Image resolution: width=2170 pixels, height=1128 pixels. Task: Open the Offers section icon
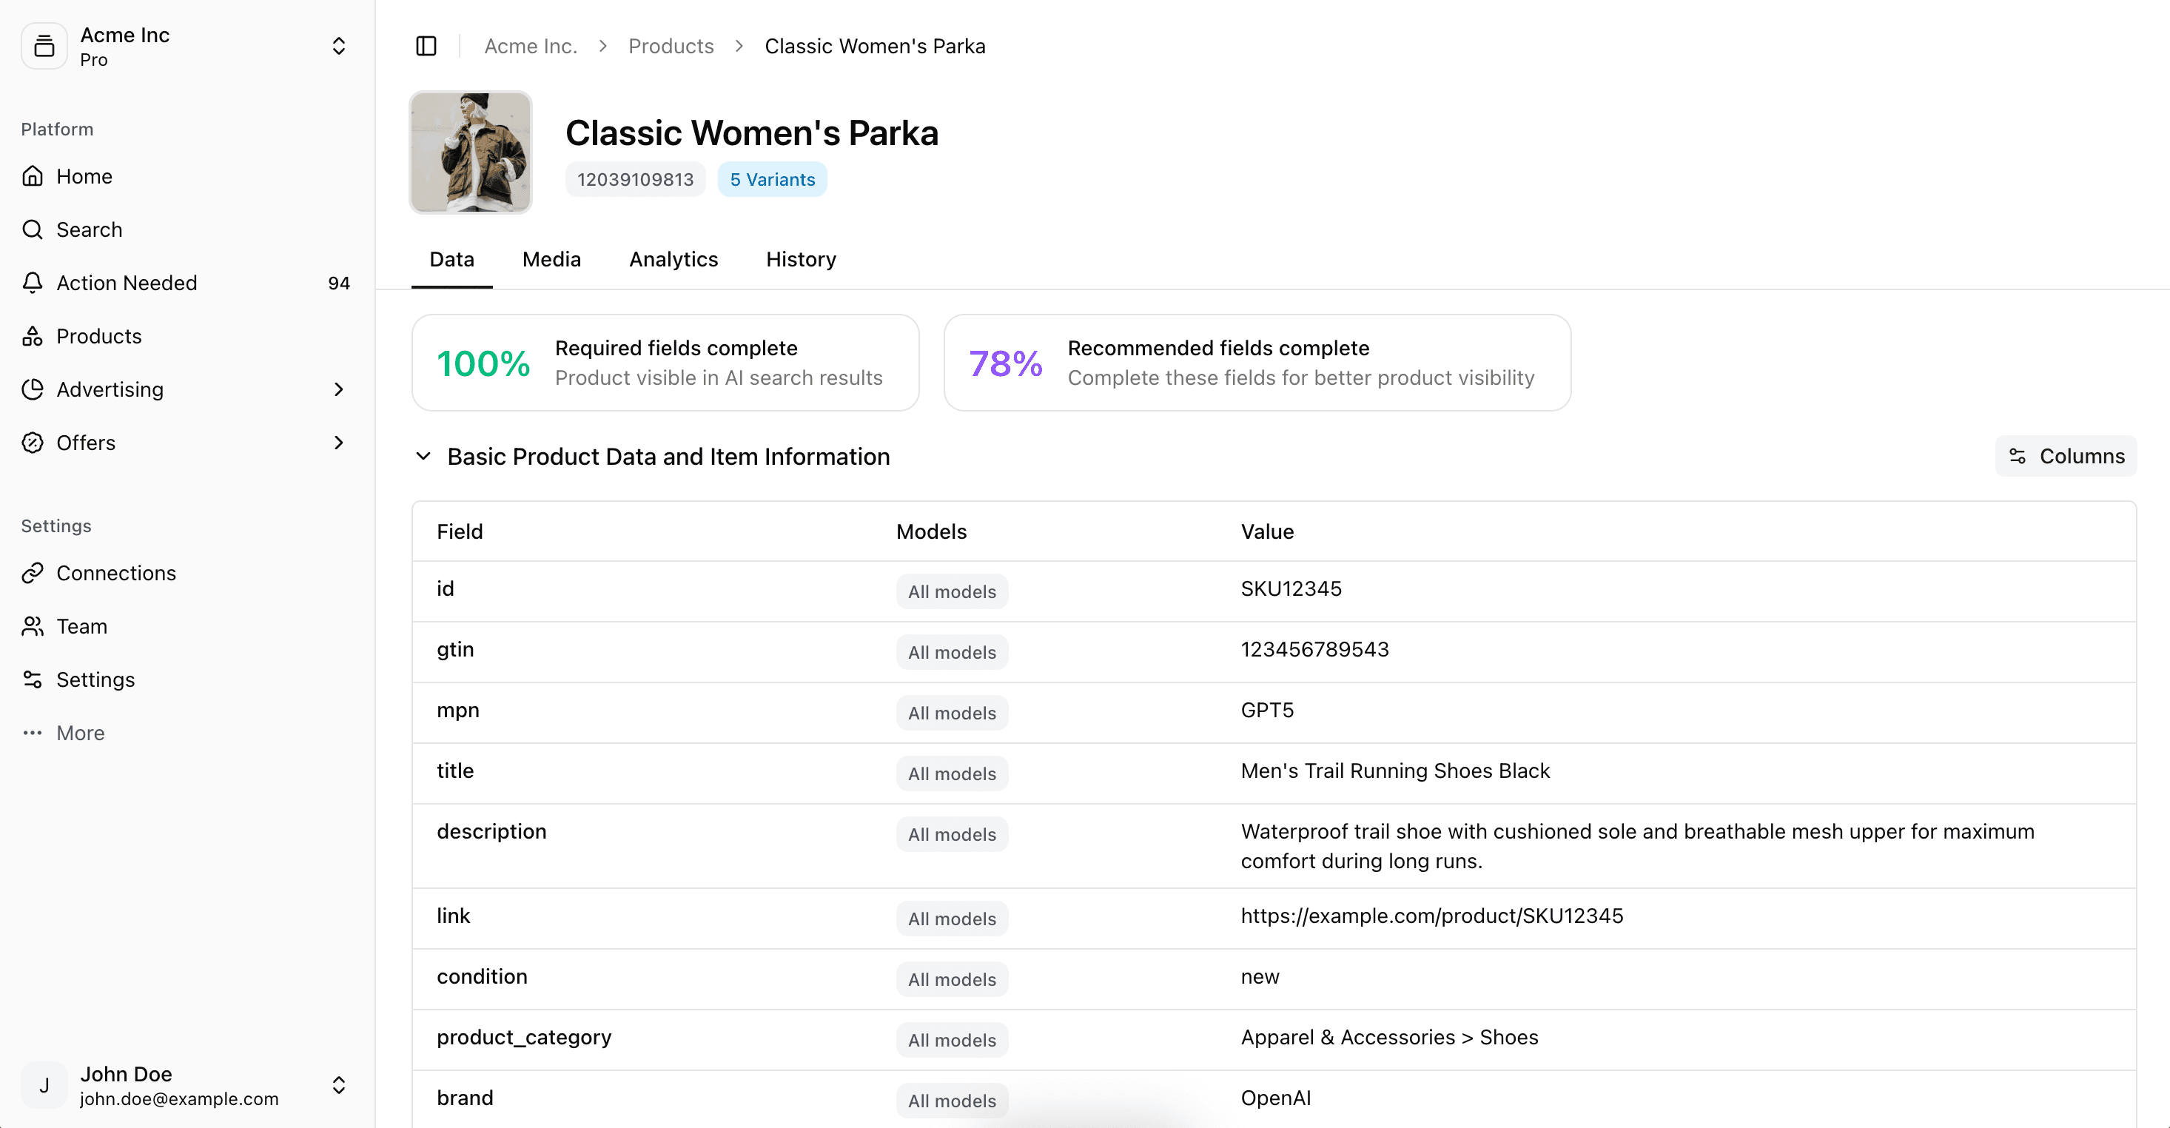click(33, 443)
